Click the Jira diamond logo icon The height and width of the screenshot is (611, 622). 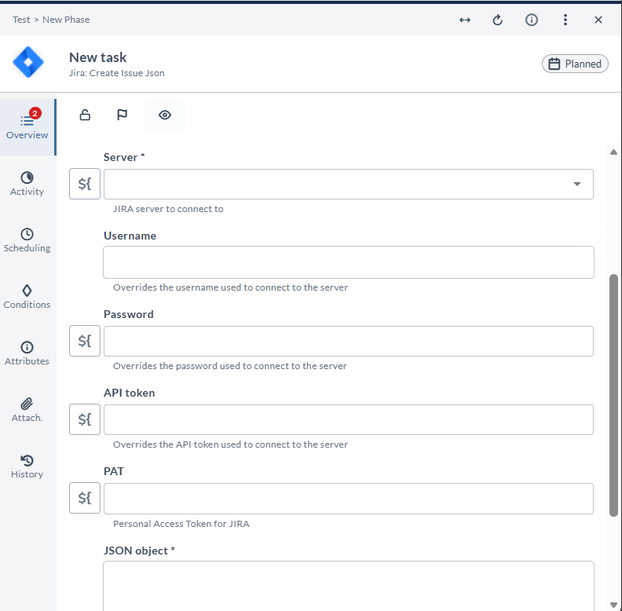coord(28,62)
